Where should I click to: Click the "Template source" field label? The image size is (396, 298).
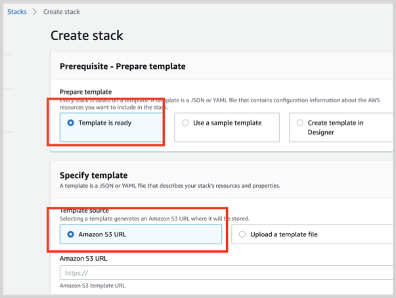pyautogui.click(x=84, y=210)
